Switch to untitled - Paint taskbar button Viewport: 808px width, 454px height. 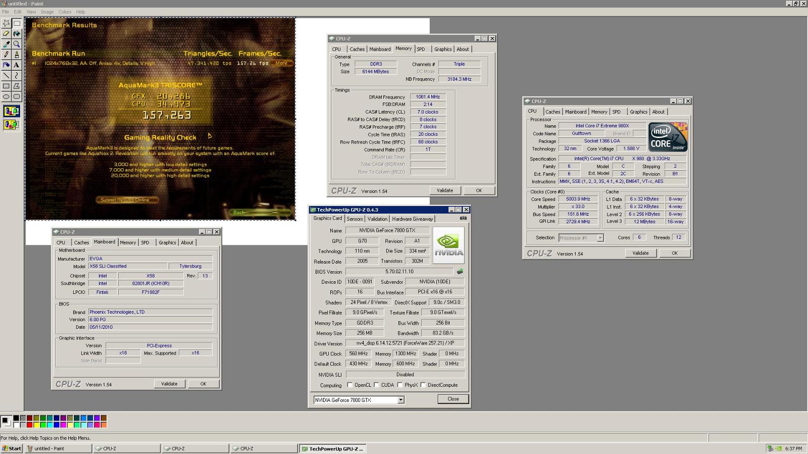pos(59,448)
